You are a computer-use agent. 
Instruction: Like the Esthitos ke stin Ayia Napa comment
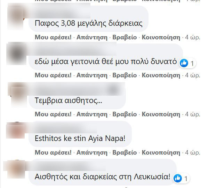tap(53, 152)
